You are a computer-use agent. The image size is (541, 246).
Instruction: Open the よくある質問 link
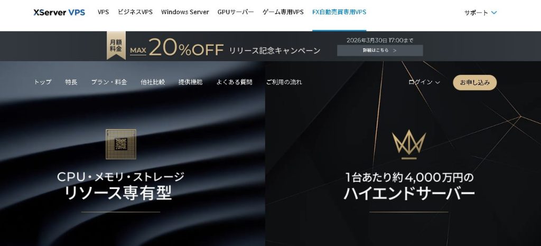click(234, 82)
